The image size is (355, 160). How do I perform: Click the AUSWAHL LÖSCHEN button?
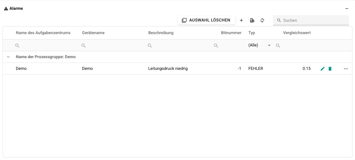pyautogui.click(x=207, y=20)
